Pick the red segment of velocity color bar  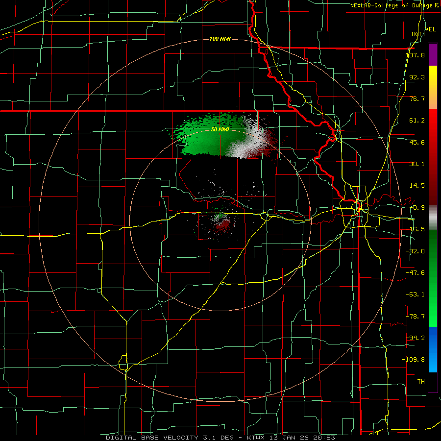click(x=433, y=157)
